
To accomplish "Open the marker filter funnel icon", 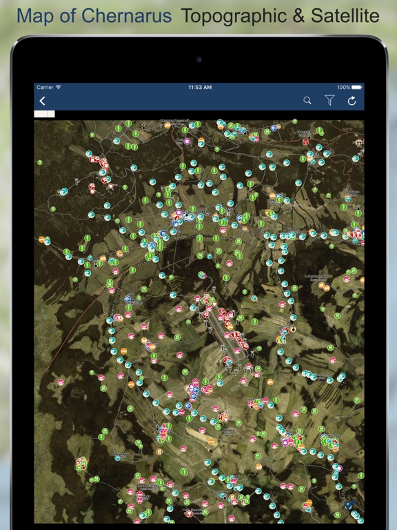I will click(329, 100).
